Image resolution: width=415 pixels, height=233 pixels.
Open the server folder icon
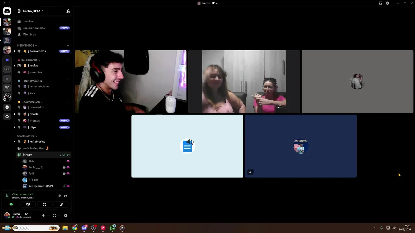tap(7, 60)
